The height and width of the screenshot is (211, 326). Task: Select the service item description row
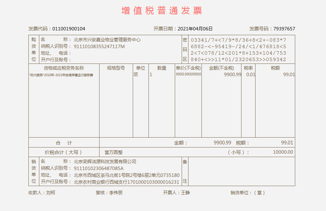click(61, 75)
